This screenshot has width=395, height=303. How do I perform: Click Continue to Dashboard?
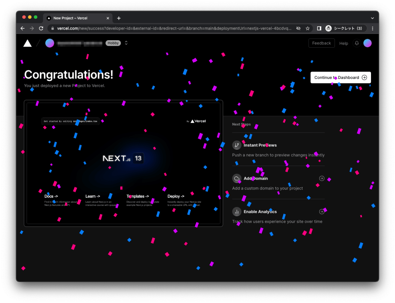pos(340,77)
